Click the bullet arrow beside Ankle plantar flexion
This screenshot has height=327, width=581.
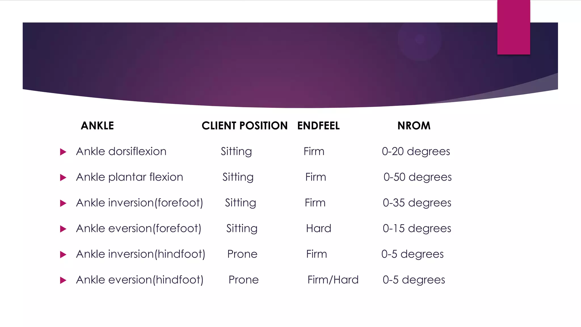[63, 178]
